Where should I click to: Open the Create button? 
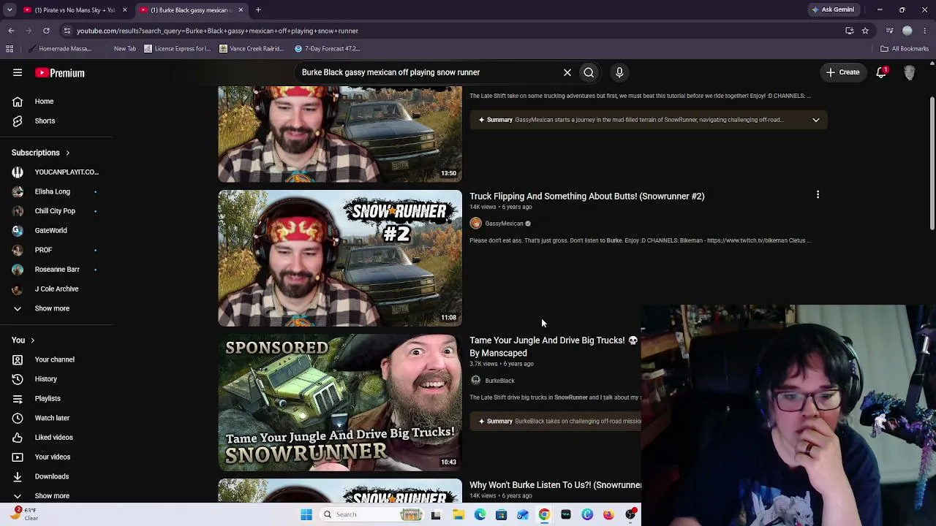(842, 72)
